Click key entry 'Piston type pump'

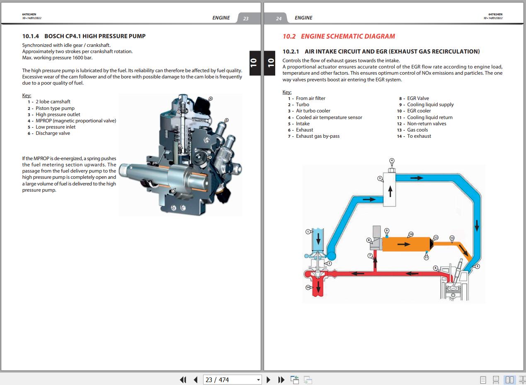pyautogui.click(x=55, y=108)
